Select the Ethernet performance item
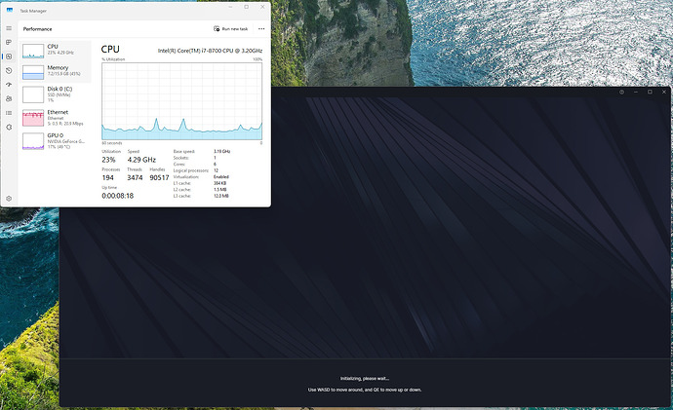The width and height of the screenshot is (673, 410). coord(57,119)
